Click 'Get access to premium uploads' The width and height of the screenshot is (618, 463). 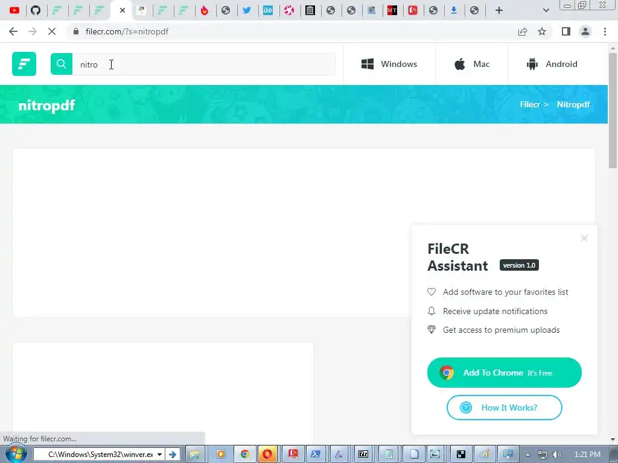(x=502, y=330)
